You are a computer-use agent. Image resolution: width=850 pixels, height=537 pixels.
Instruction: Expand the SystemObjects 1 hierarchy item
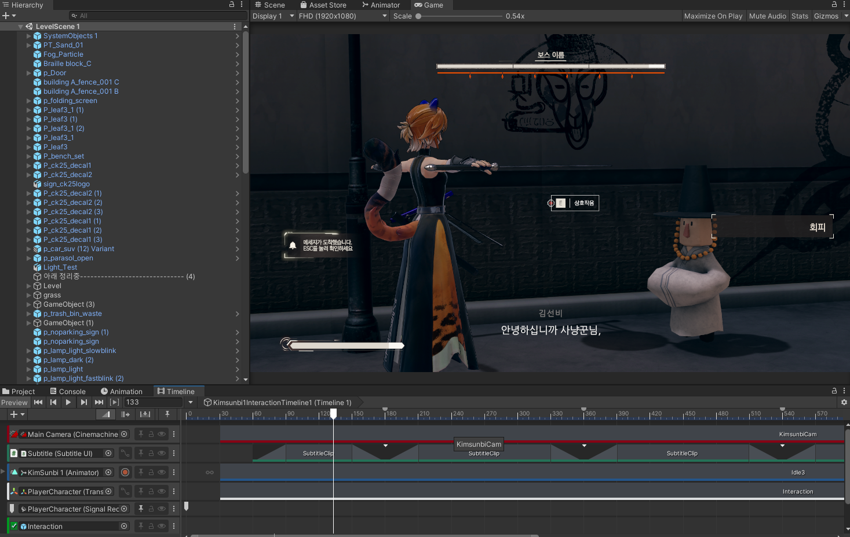(28, 36)
